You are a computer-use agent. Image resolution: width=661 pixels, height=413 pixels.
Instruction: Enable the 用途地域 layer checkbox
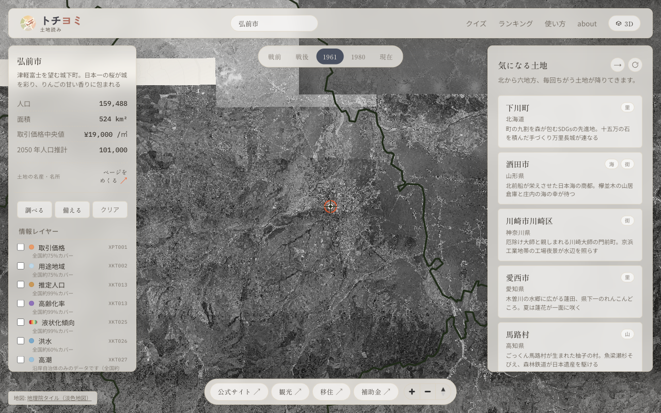click(21, 266)
